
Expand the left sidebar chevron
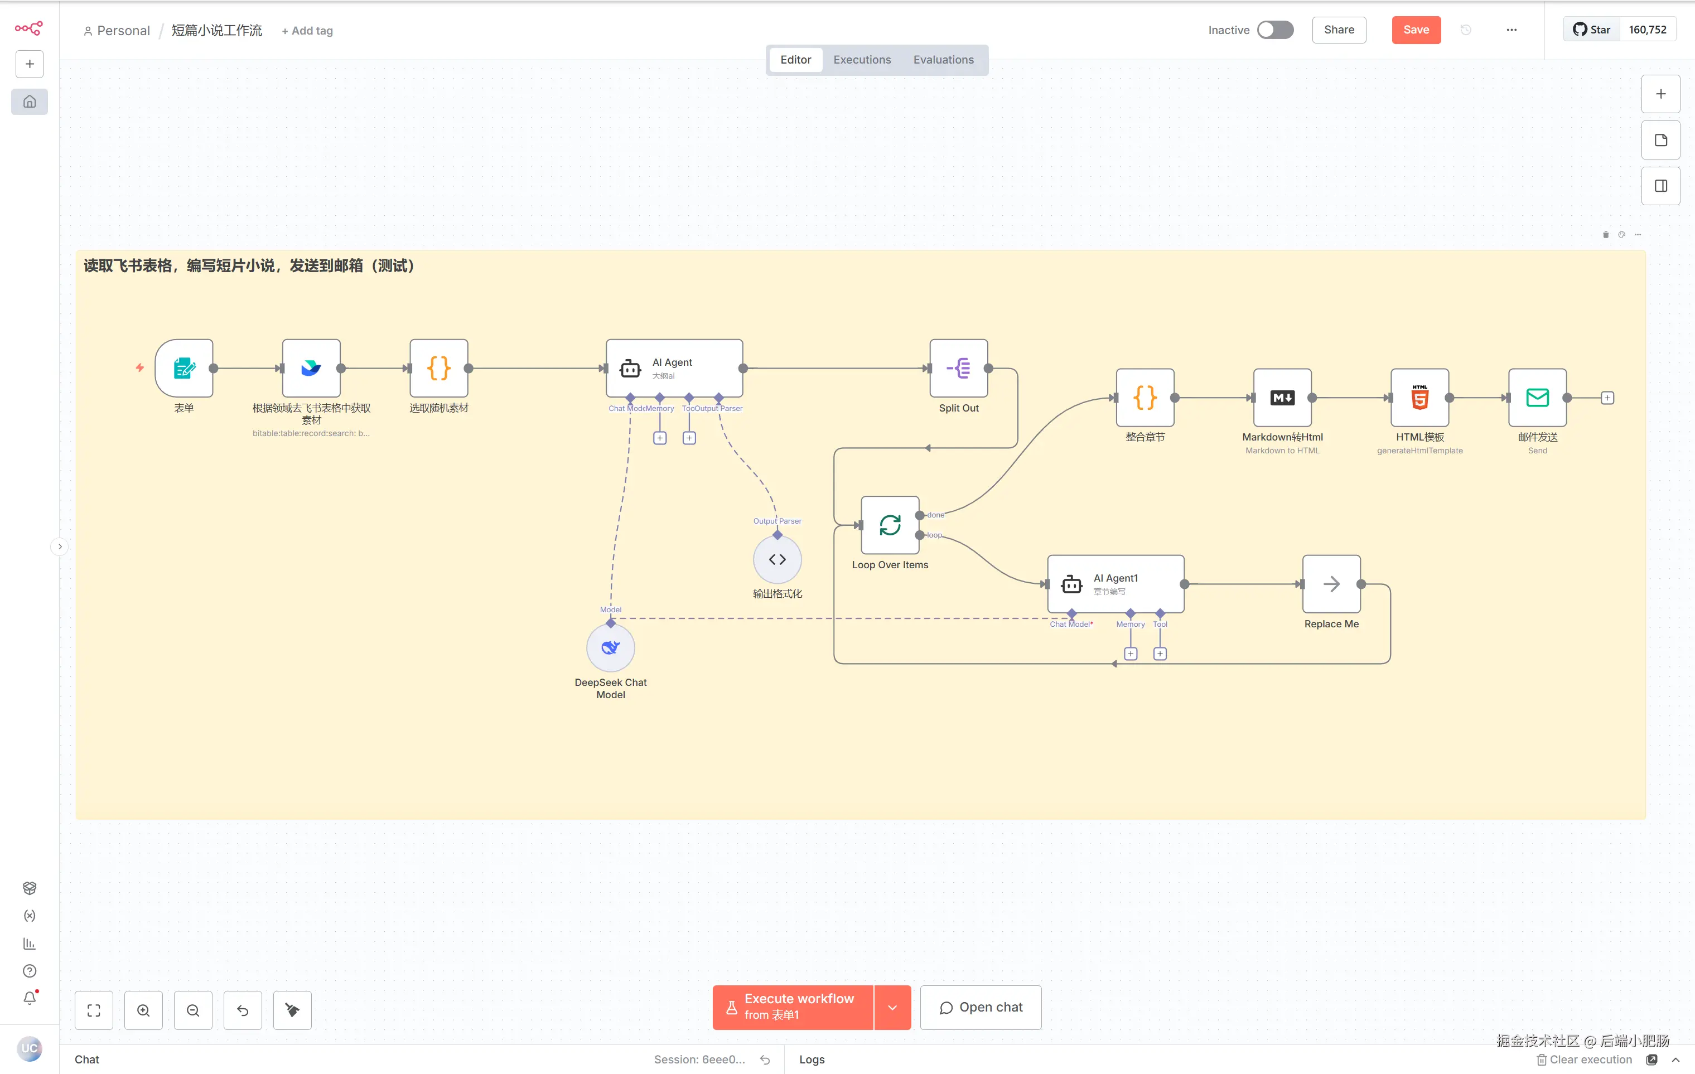pos(60,546)
